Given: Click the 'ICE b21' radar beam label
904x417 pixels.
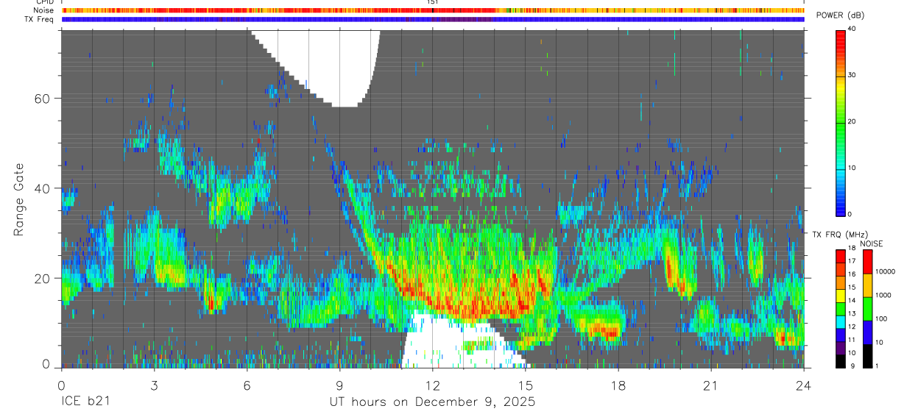Looking at the screenshot, I should point(85,402).
